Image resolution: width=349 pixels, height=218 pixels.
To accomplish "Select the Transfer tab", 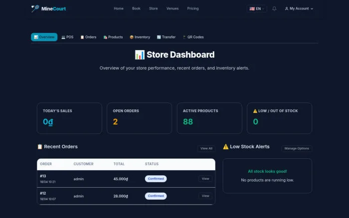I will pyautogui.click(x=166, y=37).
